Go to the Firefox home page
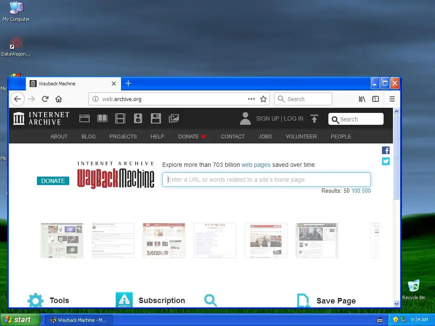 point(59,99)
